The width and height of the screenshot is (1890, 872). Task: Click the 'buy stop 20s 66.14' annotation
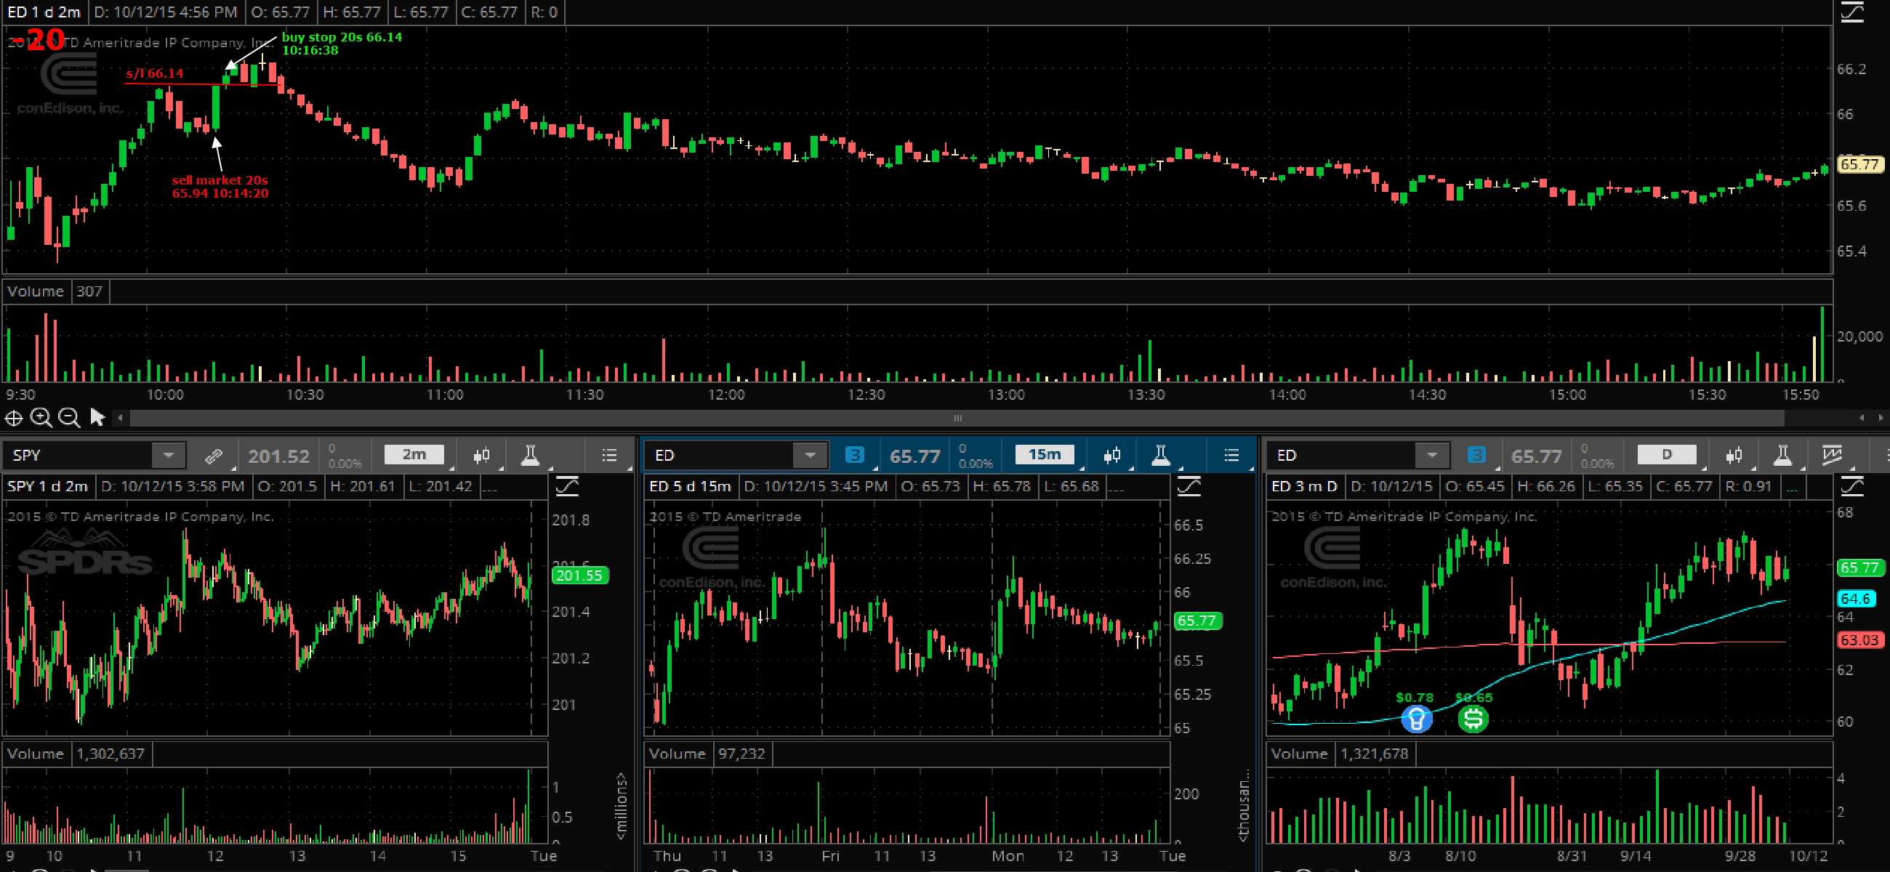point(342,36)
